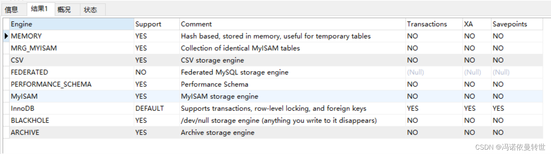Click the Transactions column header
Viewport: 551px width, 154px height.
click(x=434, y=24)
